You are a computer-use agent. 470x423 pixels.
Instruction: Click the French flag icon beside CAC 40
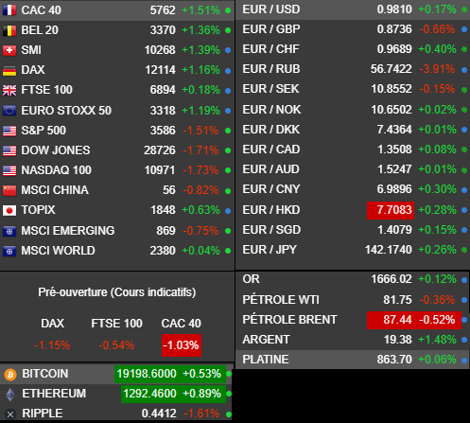[9, 10]
